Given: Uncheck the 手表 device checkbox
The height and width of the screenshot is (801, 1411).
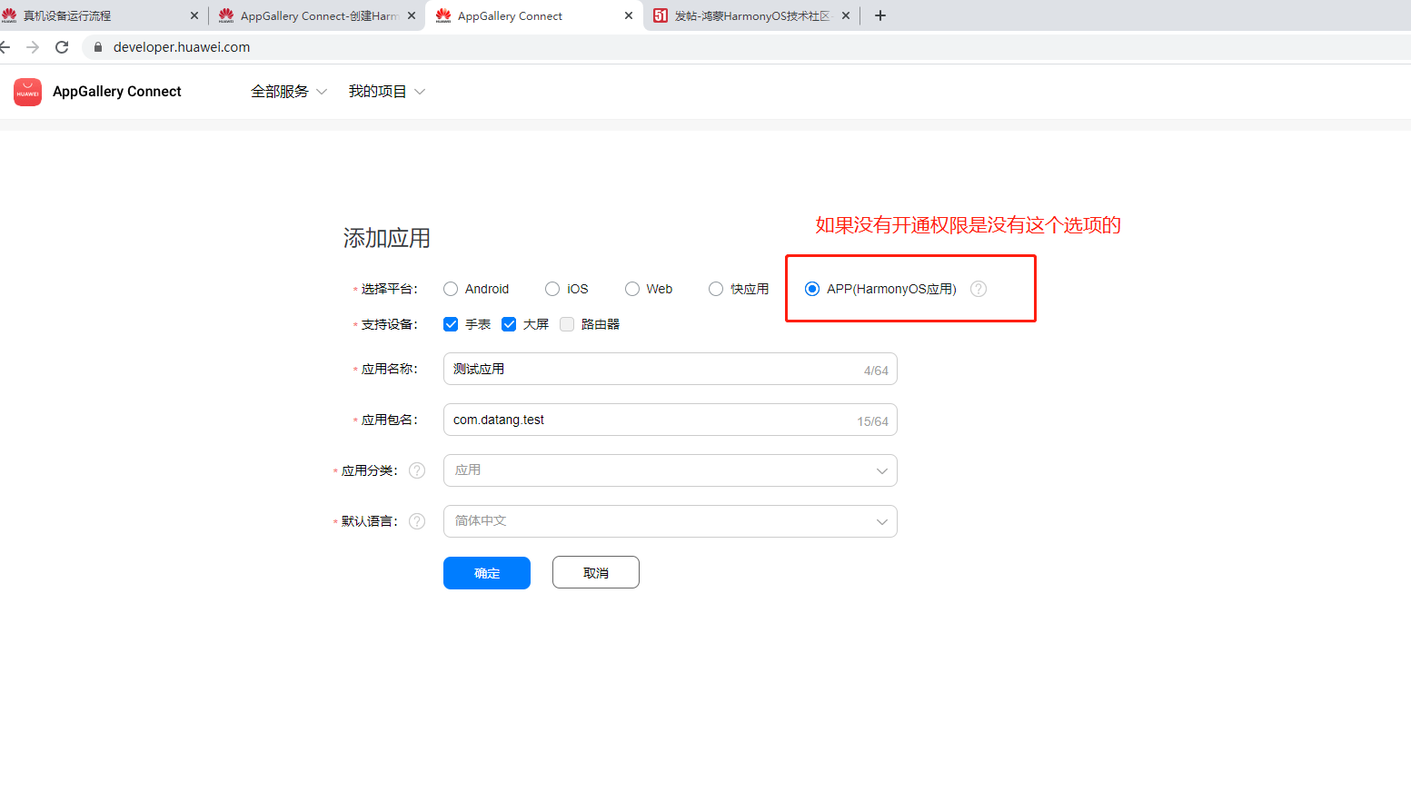Looking at the screenshot, I should (x=451, y=324).
